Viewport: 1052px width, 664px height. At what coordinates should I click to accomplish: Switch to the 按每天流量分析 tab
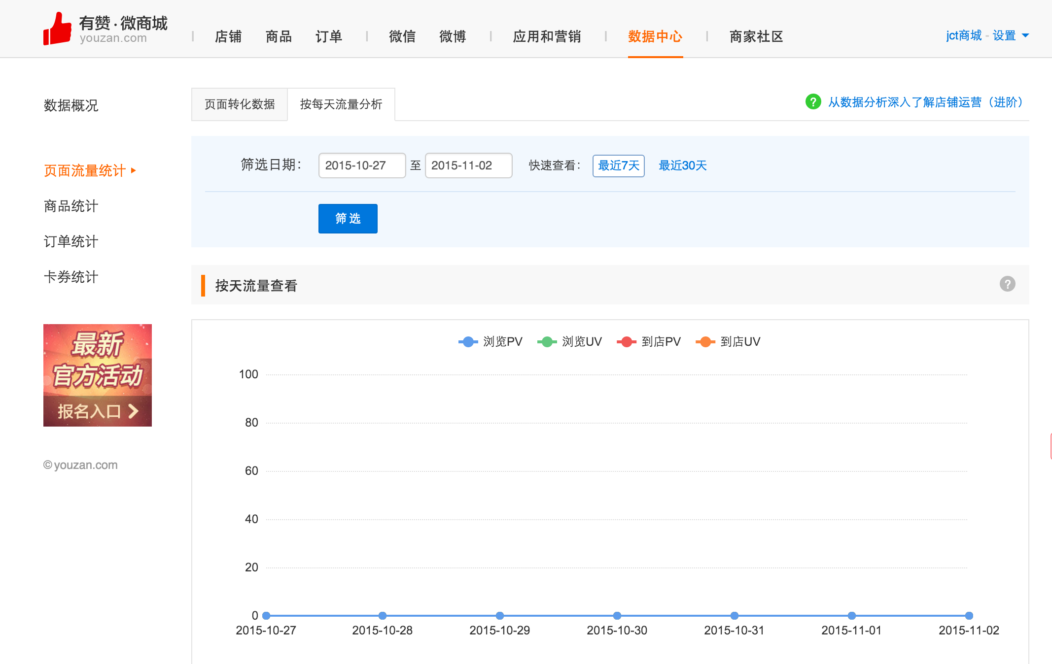tap(341, 104)
